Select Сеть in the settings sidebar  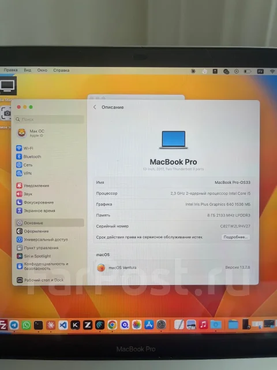(24, 165)
